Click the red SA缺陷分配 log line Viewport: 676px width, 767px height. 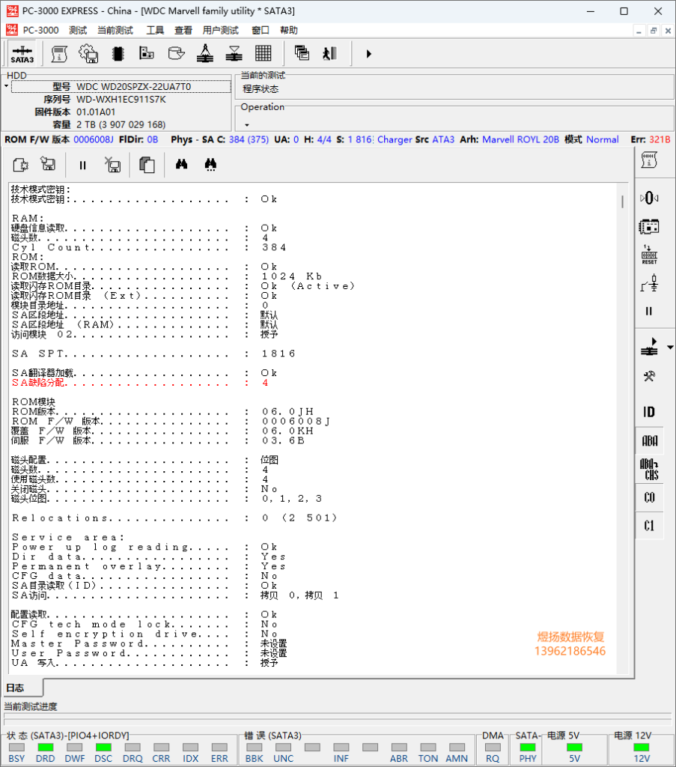(x=139, y=383)
